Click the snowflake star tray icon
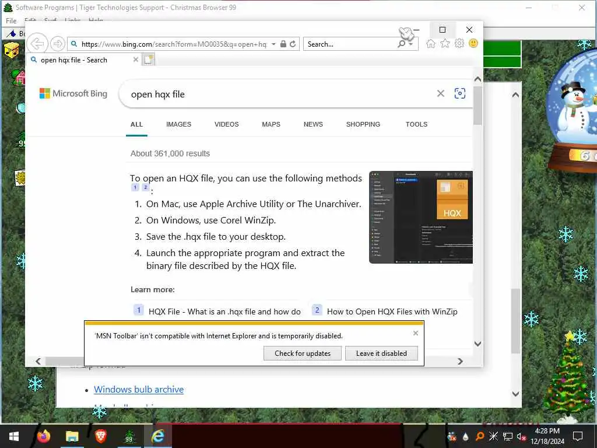The height and width of the screenshot is (448, 597). tap(493, 436)
